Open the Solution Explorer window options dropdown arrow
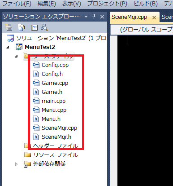 point(86,17)
